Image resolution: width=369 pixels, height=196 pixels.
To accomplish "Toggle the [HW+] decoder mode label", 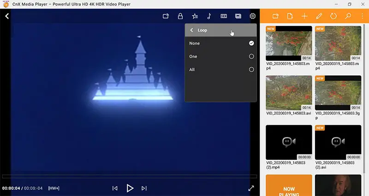I will pos(54,188).
